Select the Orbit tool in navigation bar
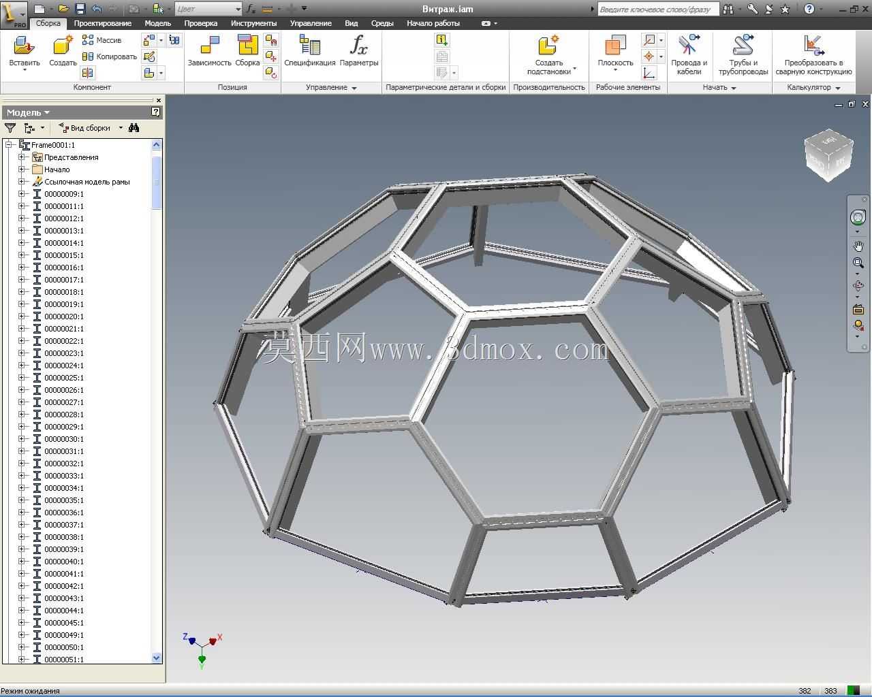 [858, 286]
